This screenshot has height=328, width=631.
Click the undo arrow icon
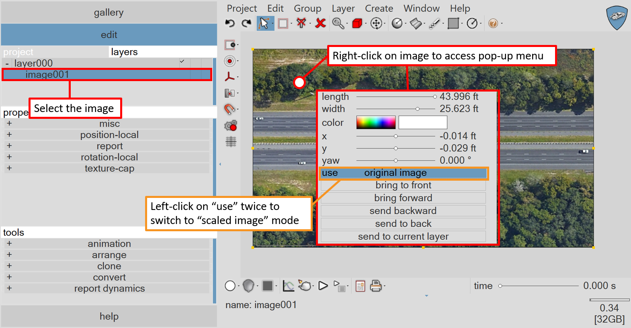click(x=230, y=23)
